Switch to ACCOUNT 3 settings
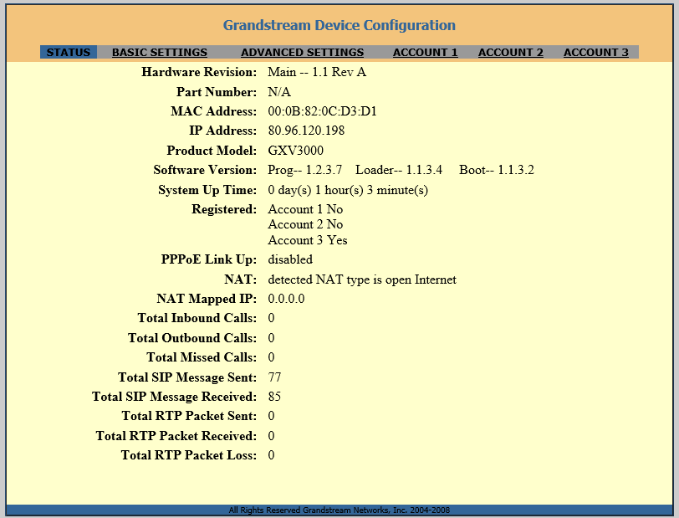Screen dimensions: 679x518 point(596,52)
